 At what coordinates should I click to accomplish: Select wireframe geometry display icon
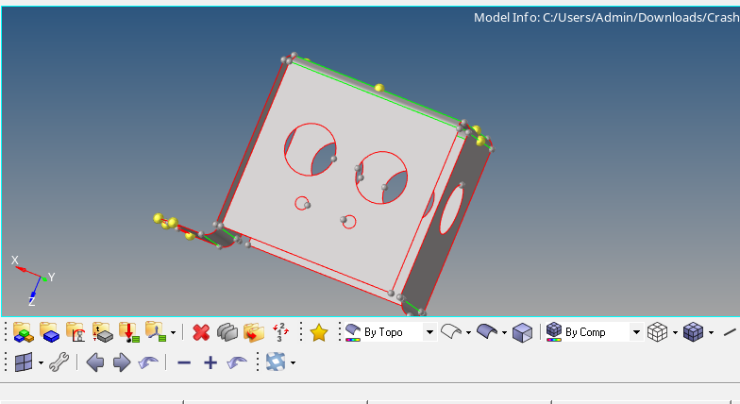pos(451,332)
